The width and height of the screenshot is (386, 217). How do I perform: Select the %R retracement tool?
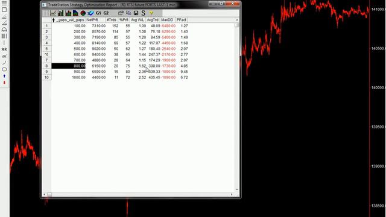(x=4, y=49)
